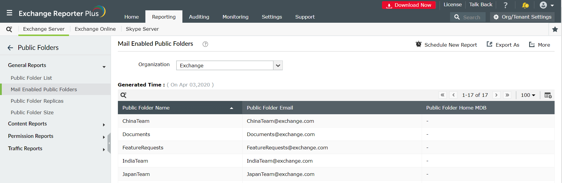This screenshot has height=183, width=562.
Task: Select the JapanTeam folder name cell
Action: tap(180, 174)
